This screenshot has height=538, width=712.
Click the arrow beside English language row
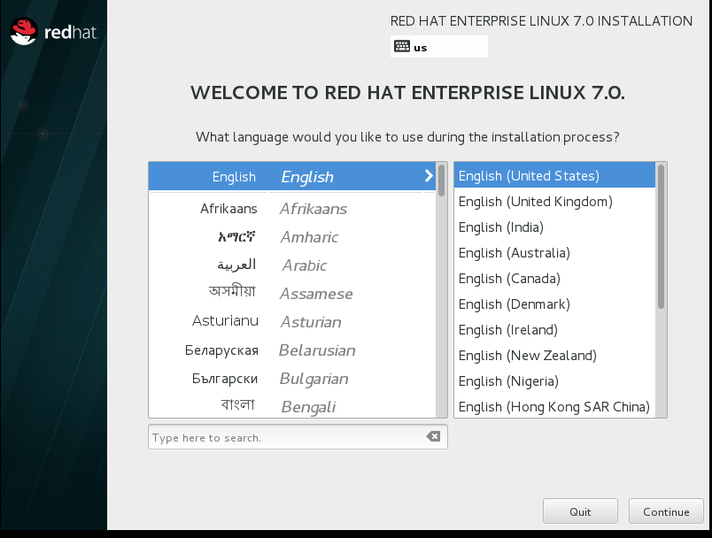coord(429,176)
